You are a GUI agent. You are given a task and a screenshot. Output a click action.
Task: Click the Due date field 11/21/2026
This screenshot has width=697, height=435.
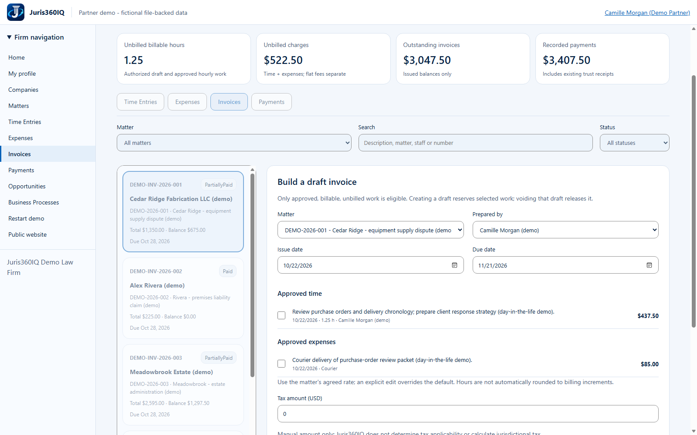click(565, 265)
